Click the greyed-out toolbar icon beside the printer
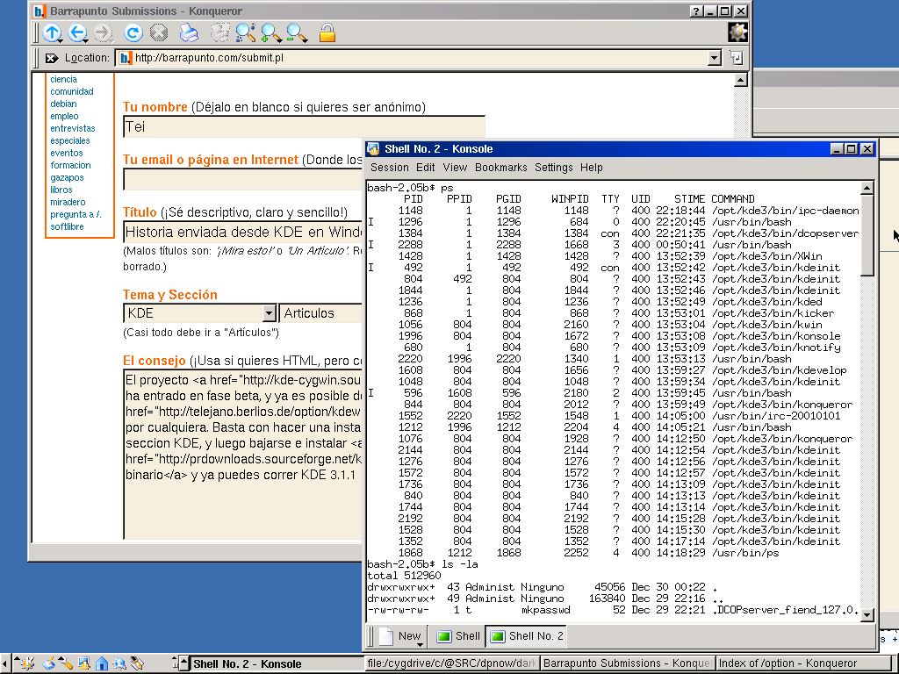899x674 pixels. (220, 32)
